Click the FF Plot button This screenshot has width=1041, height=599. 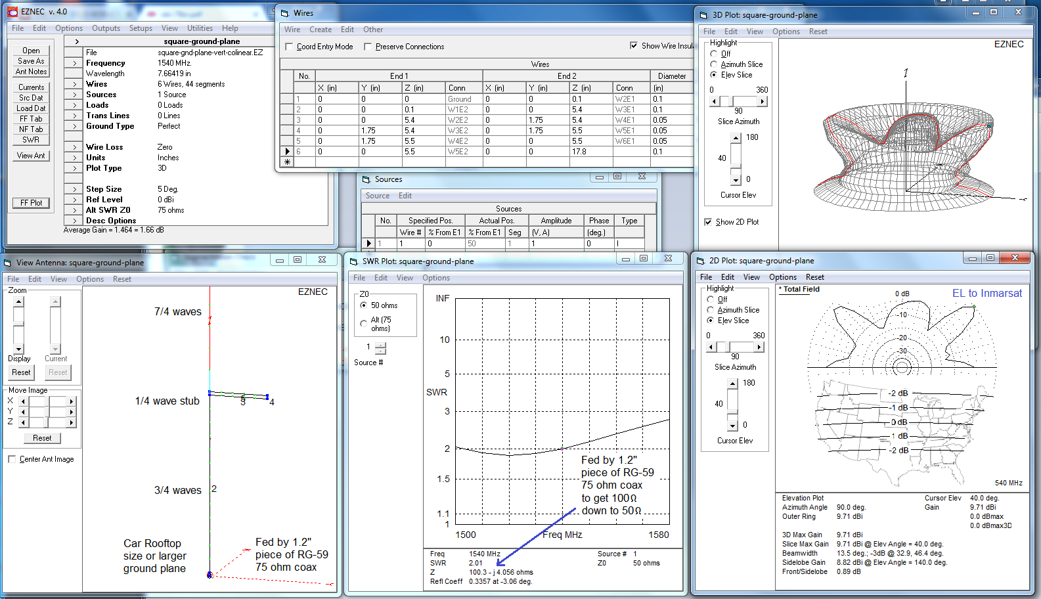coord(31,203)
